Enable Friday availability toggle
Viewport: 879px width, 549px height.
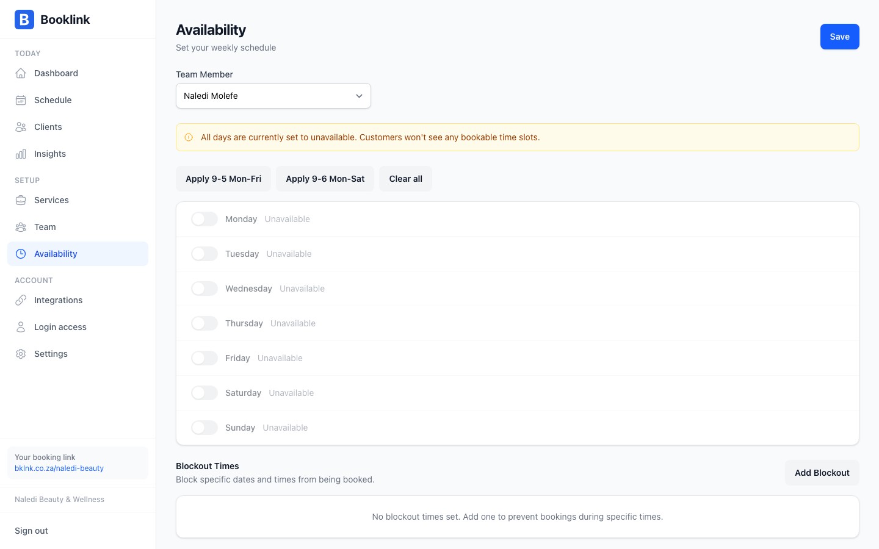[x=204, y=358]
